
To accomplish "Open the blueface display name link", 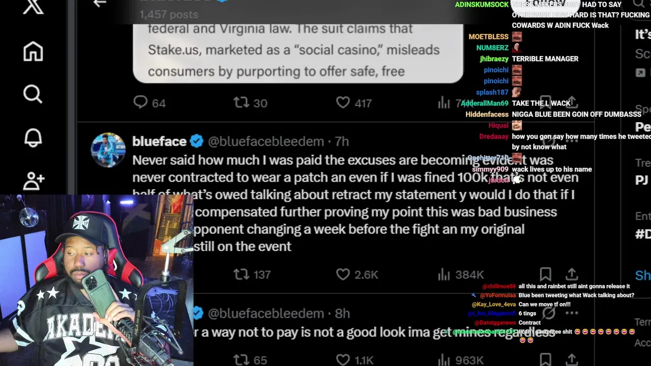I will pyautogui.click(x=159, y=141).
